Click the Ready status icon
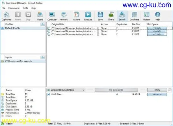 pos(2,124)
